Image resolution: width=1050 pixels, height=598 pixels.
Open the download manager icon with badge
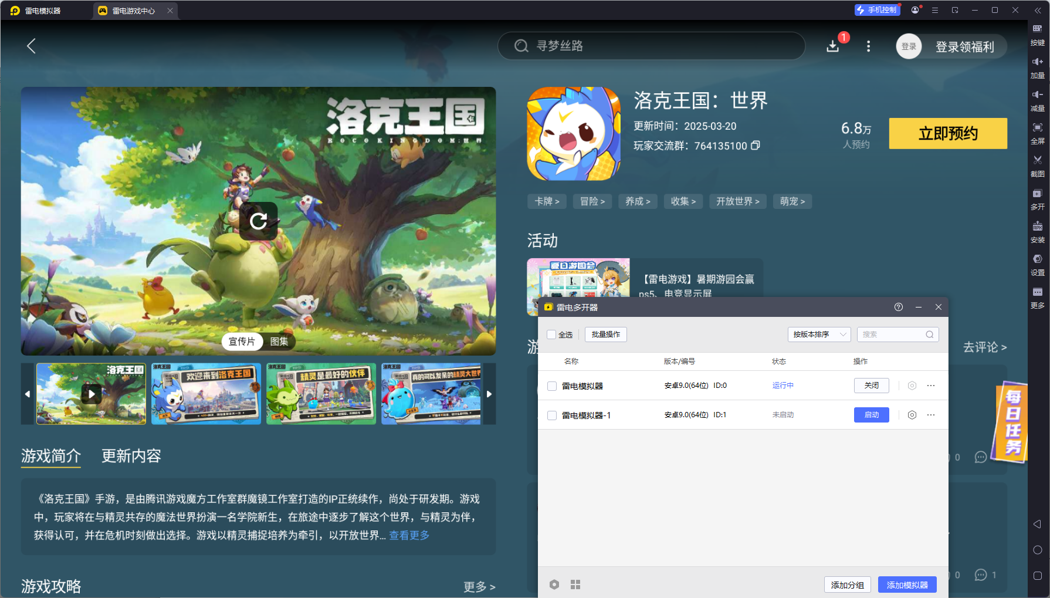(x=832, y=46)
